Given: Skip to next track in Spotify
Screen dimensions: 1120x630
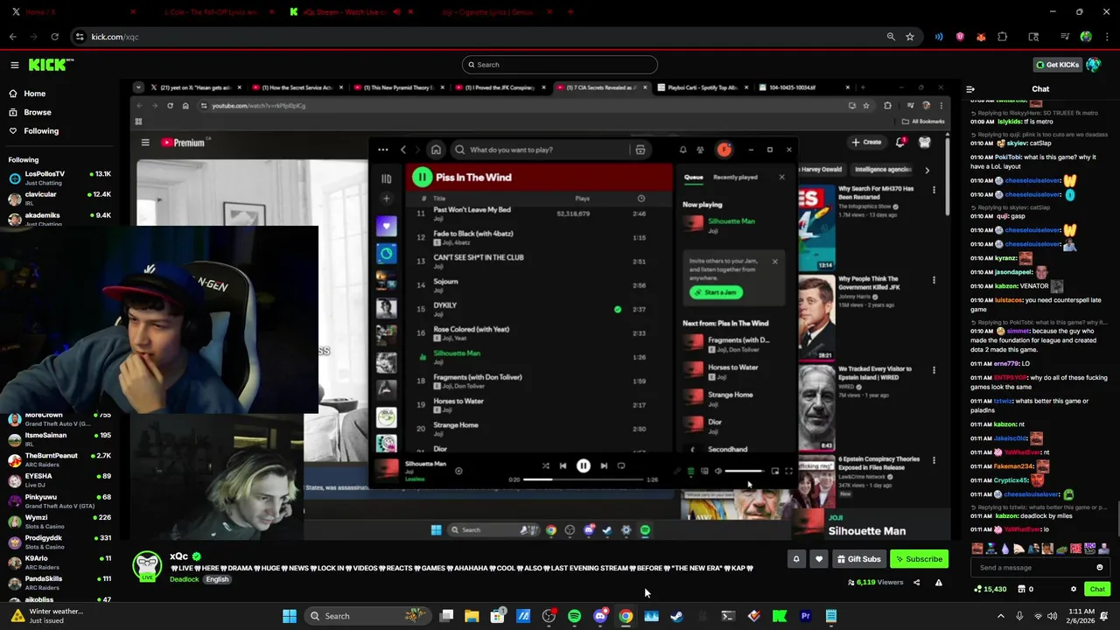Looking at the screenshot, I should (604, 466).
